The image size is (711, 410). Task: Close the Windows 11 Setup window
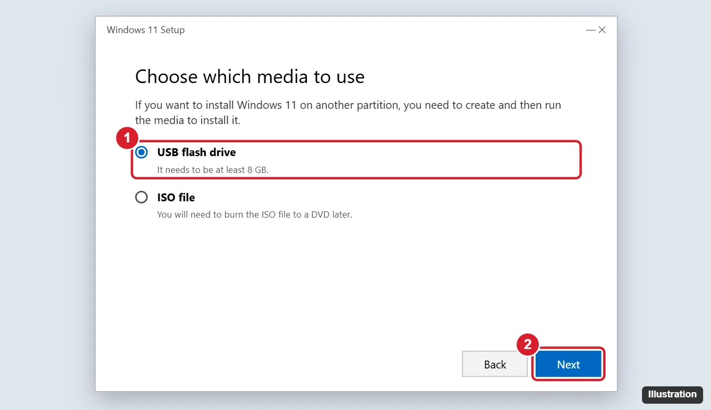pyautogui.click(x=602, y=30)
